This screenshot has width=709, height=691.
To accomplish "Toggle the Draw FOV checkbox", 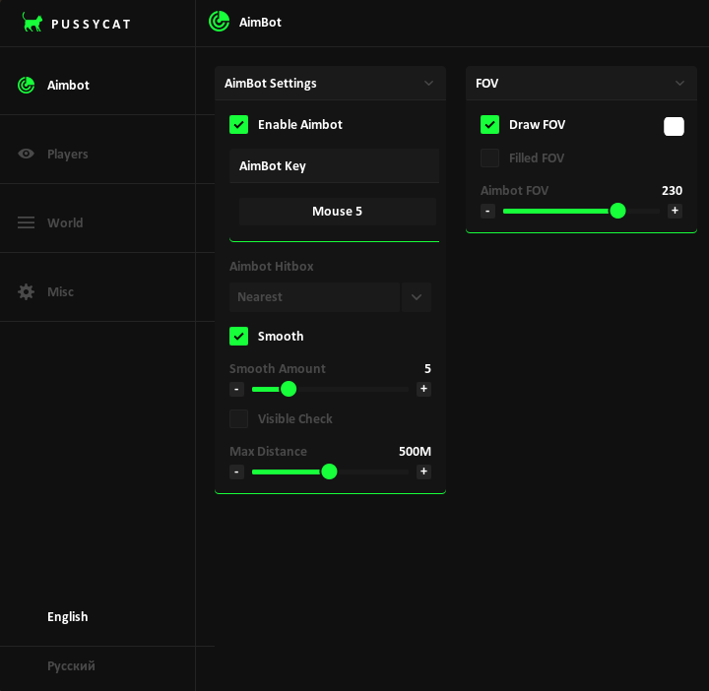I will [489, 124].
